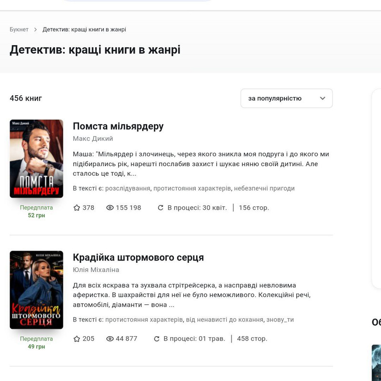Click star rating icon next to 378
The image size is (381, 381).
(x=77, y=208)
